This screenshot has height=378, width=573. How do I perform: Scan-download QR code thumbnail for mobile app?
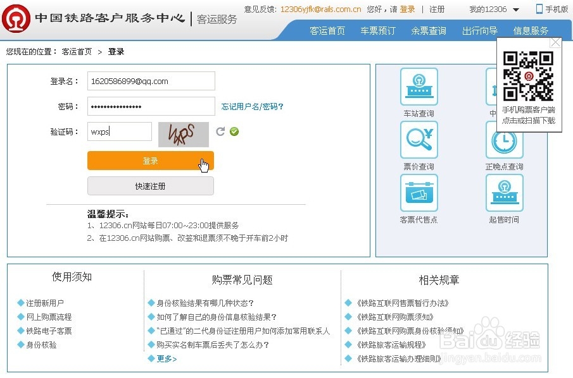529,76
